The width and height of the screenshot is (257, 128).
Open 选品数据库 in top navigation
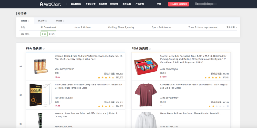76,4
